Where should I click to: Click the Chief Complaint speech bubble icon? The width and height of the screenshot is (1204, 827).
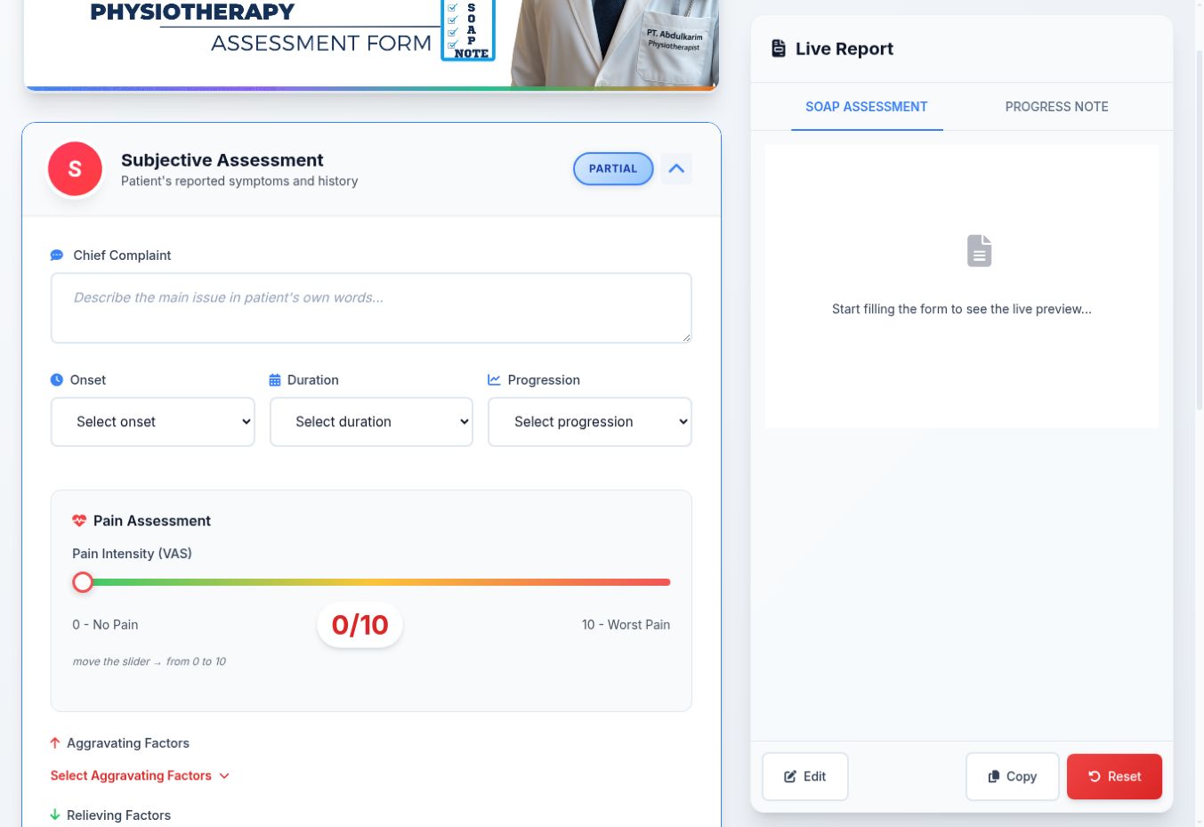(57, 255)
